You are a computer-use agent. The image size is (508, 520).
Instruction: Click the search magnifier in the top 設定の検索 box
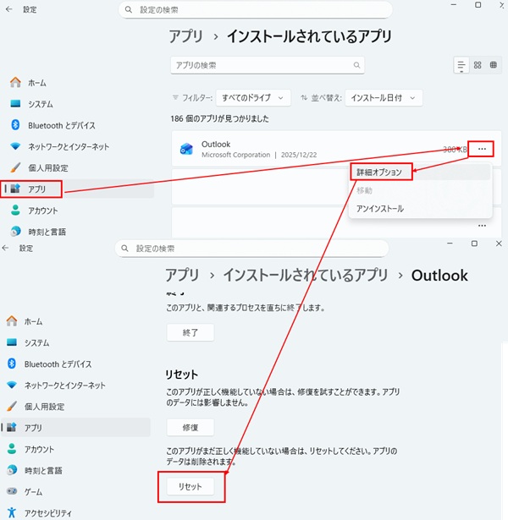(x=129, y=9)
